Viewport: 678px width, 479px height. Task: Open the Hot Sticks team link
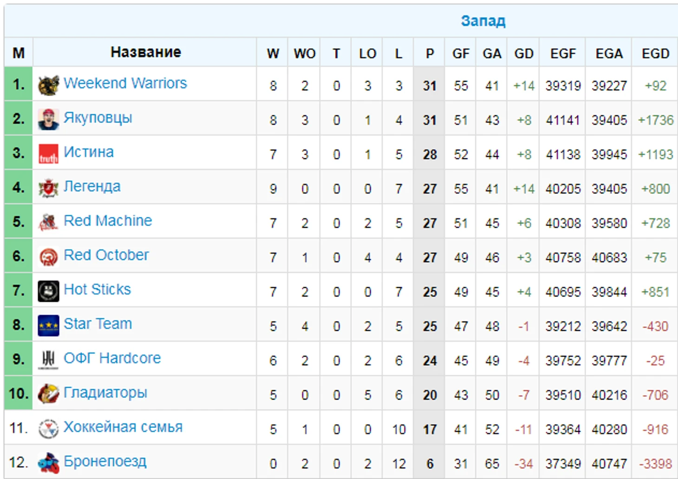pyautogui.click(x=97, y=289)
